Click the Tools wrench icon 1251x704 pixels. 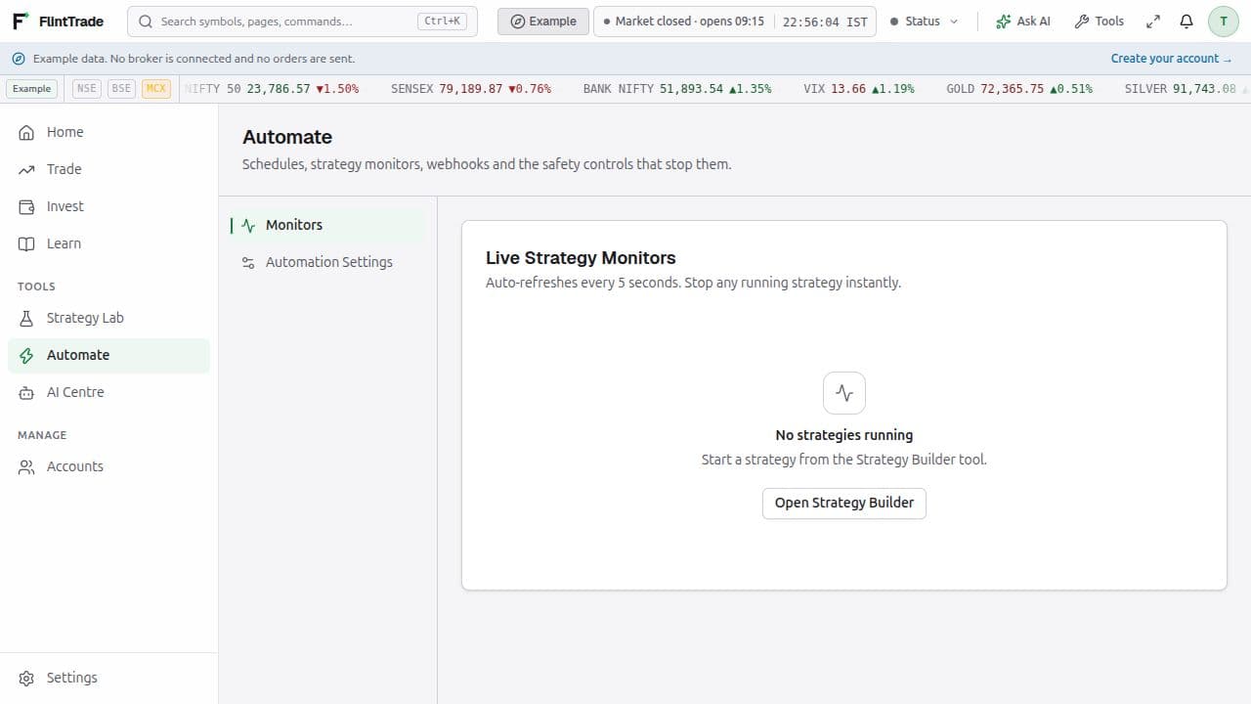pyautogui.click(x=1082, y=22)
